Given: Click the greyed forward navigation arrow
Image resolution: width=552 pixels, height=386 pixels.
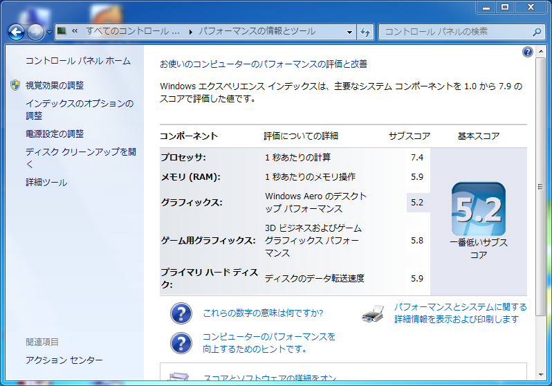Looking at the screenshot, I should tap(35, 33).
